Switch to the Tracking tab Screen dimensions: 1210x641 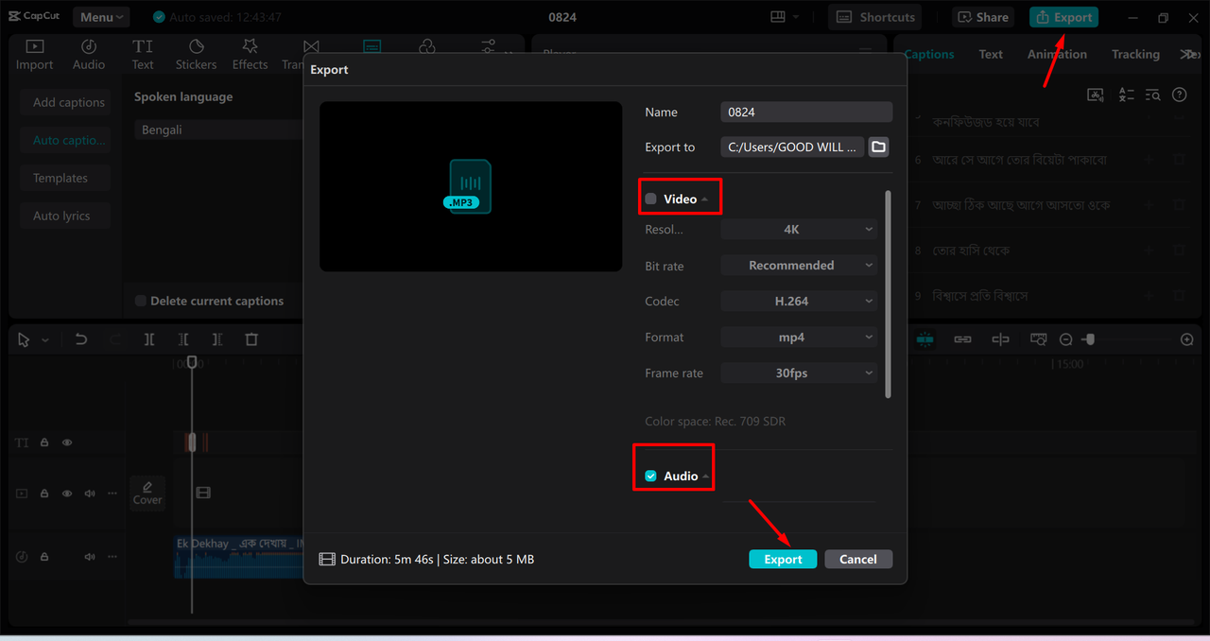point(1135,54)
